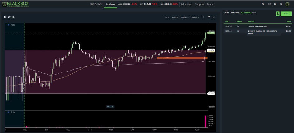The width and height of the screenshot is (294, 133).
Task: Click the 10:00 time axis label
Action: [154, 130]
